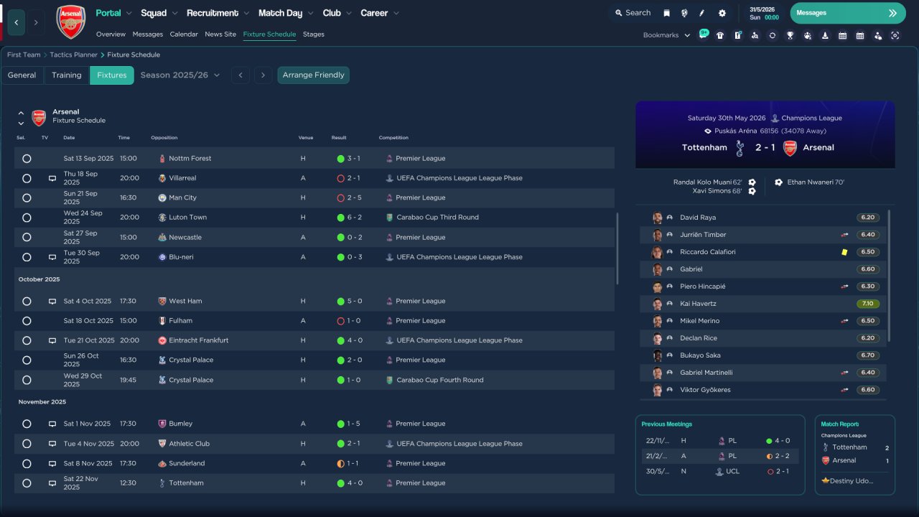Screen dimensions: 919x517
Task: Select the radio button for Sunderland fixture
Action: point(27,464)
